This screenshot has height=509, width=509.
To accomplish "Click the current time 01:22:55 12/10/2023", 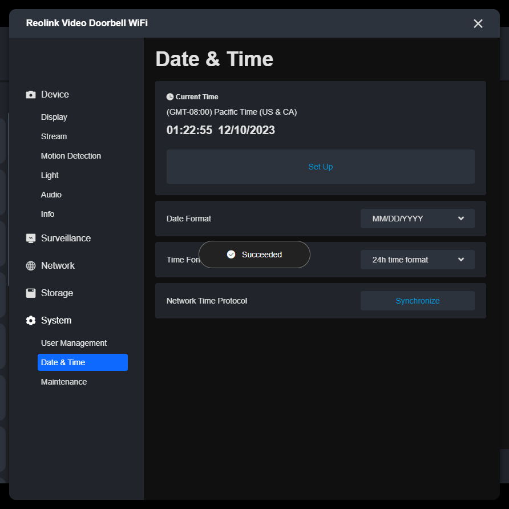I will [x=220, y=130].
